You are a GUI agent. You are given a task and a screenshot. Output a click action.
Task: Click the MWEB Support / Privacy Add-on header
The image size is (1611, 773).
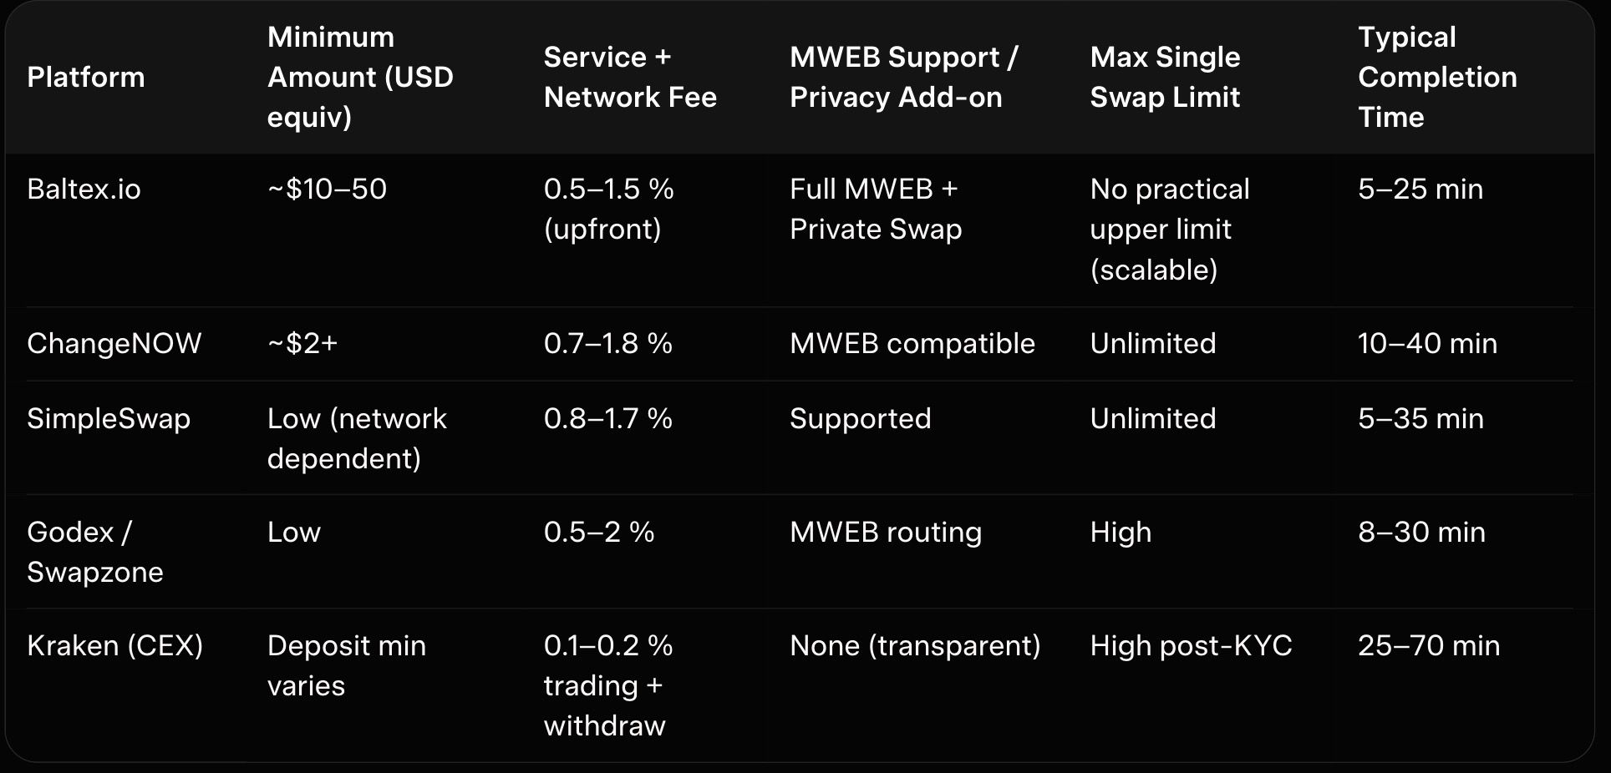[903, 77]
